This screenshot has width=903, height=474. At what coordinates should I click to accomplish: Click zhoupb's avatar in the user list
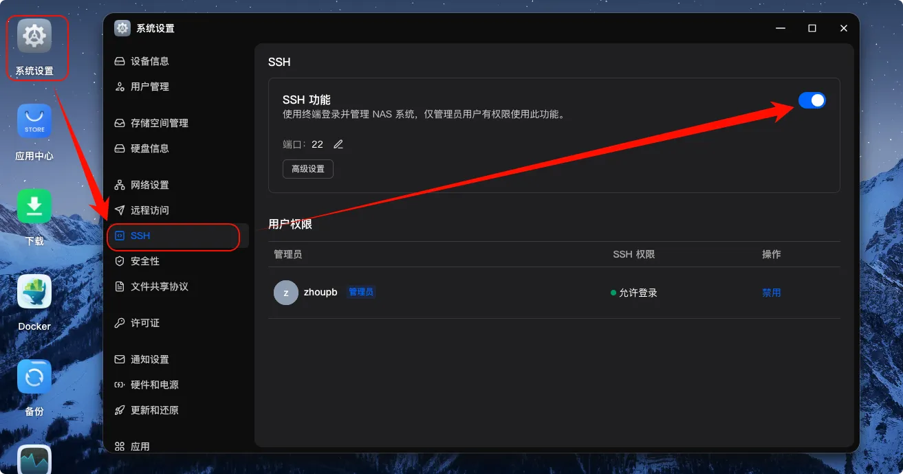click(285, 292)
